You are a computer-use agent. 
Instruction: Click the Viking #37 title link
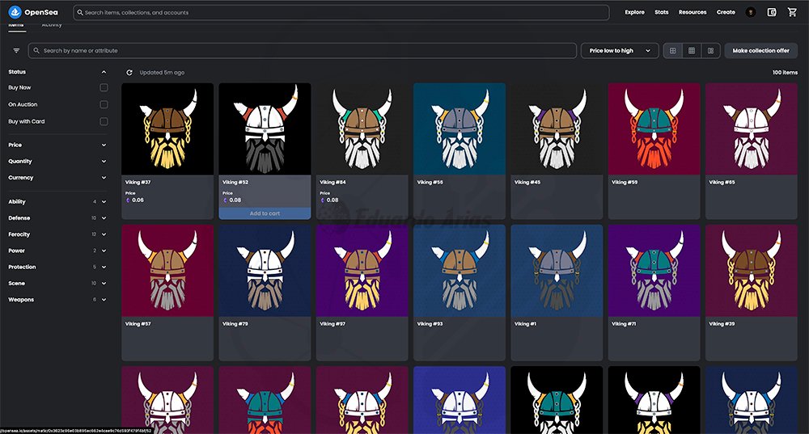[138, 183]
